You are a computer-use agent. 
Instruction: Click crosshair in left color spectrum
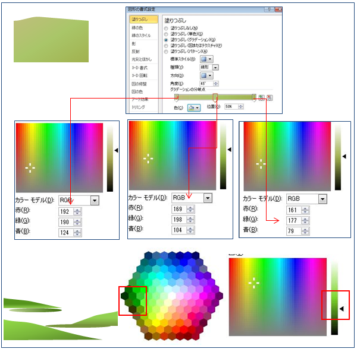30,168
